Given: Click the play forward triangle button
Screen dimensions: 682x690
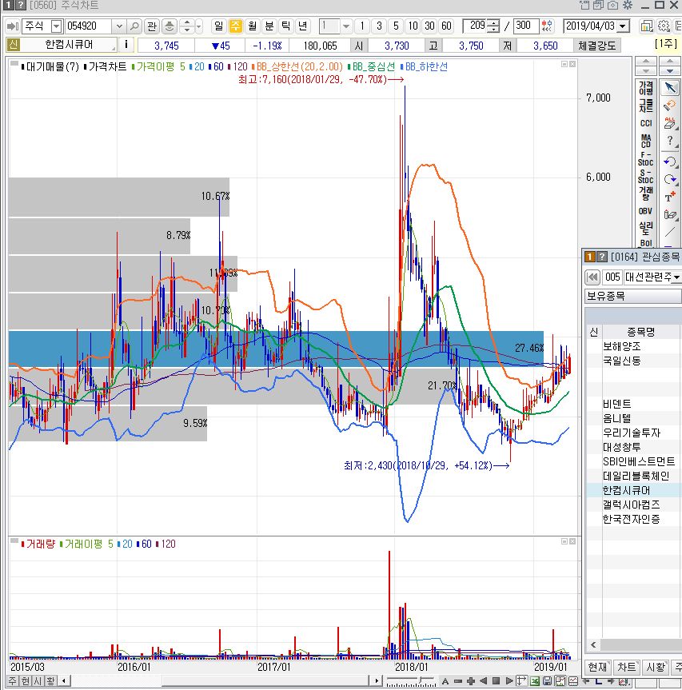Looking at the screenshot, I should point(509,681).
